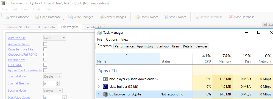
Task: Click the Locking Mode link
Action: [17, 90]
